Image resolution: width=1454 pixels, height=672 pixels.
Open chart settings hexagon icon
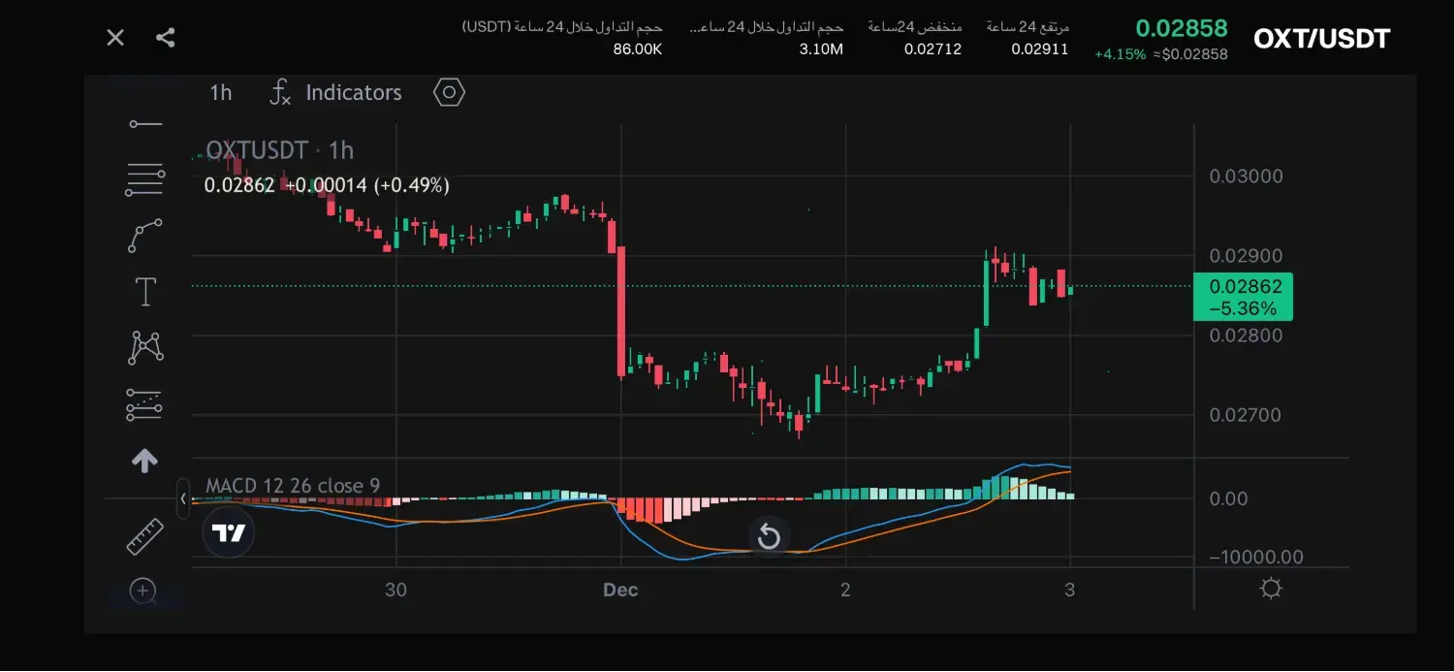click(x=449, y=92)
